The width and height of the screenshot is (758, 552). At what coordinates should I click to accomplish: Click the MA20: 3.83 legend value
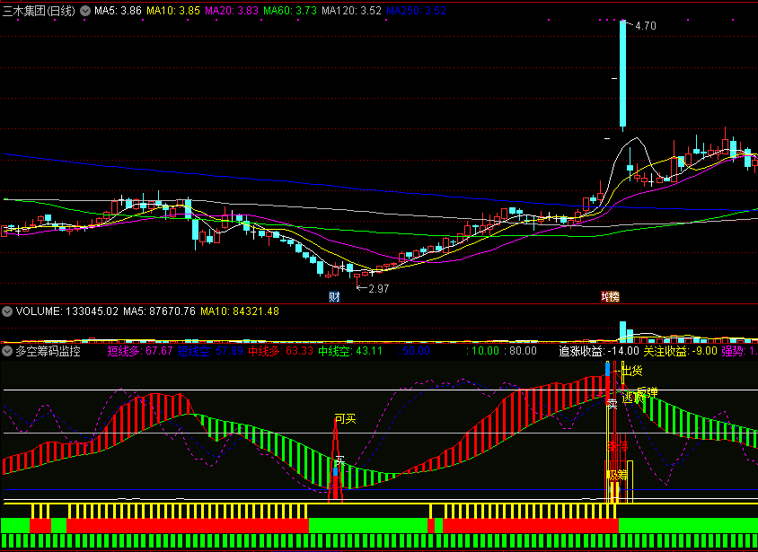click(232, 11)
